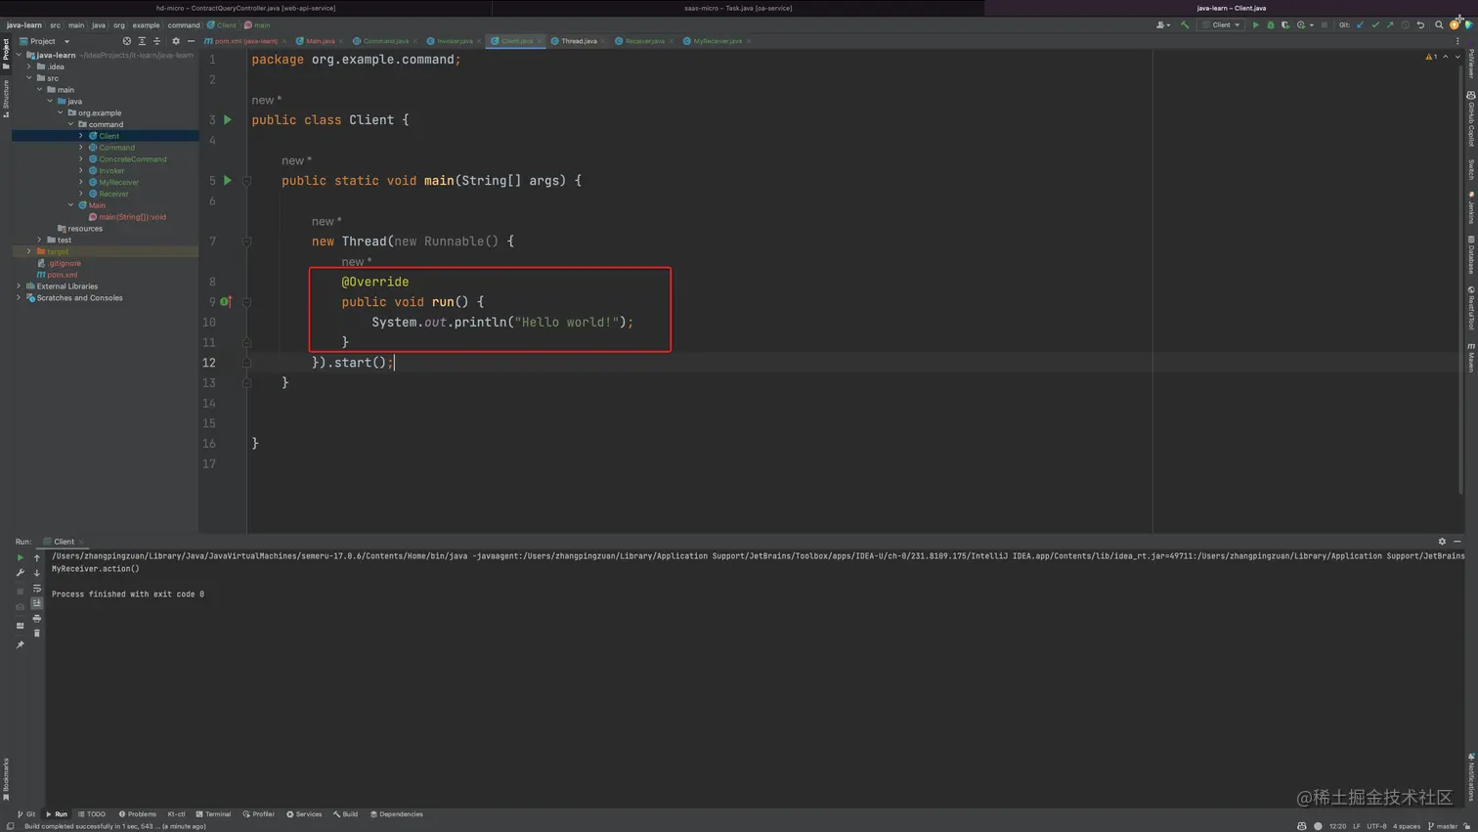
Task: Open run configuration wrench in Run panel
Action: click(x=20, y=573)
